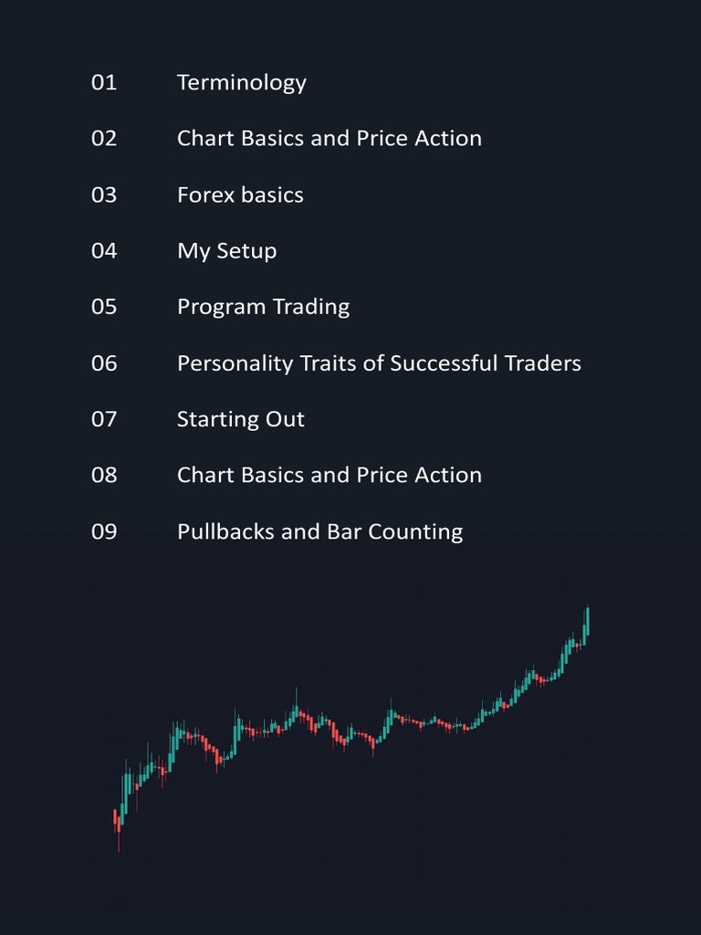
Task: Jump to the Starting Out chapter
Action: click(x=240, y=419)
